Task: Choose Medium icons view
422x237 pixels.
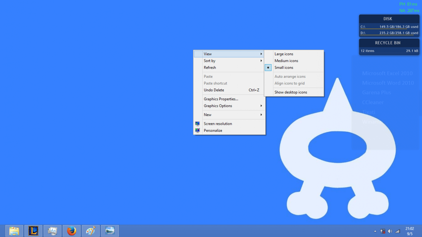Action: [294, 61]
